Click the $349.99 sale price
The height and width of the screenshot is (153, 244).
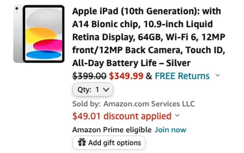click(126, 76)
